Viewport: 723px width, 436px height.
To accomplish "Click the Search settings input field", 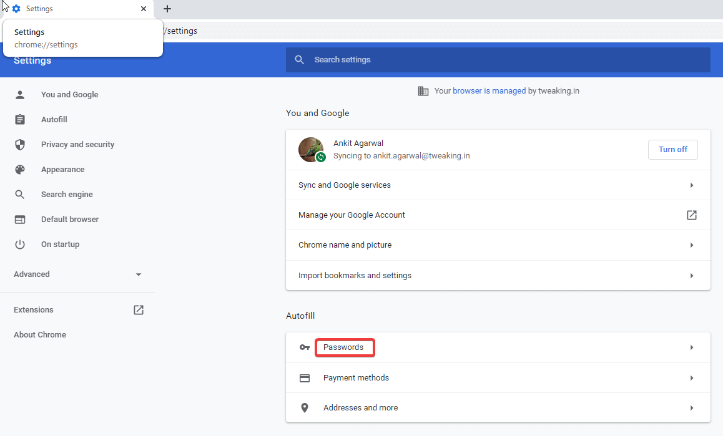I will coord(499,60).
